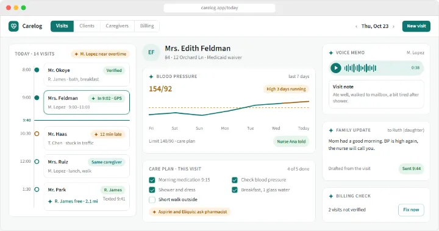This screenshot has width=439, height=231.
Task: Click the 0:38 memo duration
Action: pyautogui.click(x=415, y=68)
